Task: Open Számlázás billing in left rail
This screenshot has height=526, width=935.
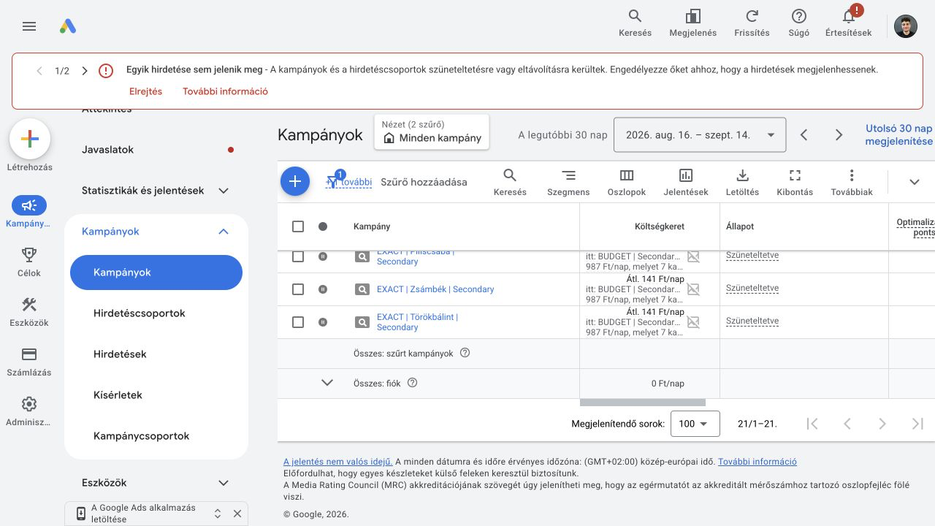Action: [29, 361]
